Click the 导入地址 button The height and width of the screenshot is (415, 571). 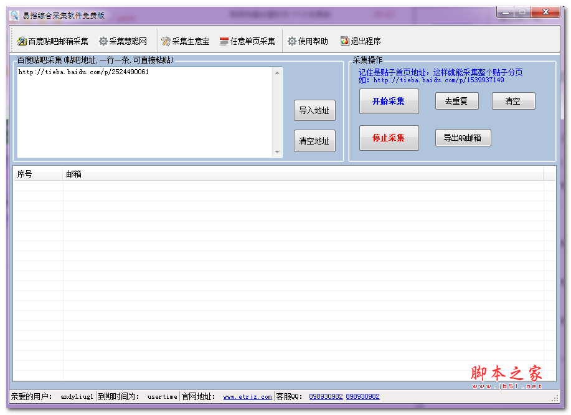[314, 110]
